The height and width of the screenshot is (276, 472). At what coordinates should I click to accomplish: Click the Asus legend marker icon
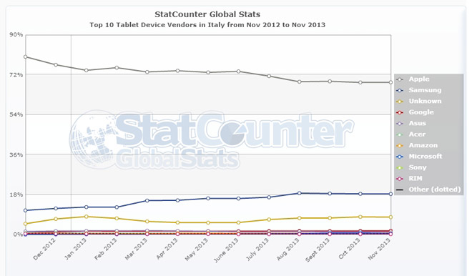[400, 124]
